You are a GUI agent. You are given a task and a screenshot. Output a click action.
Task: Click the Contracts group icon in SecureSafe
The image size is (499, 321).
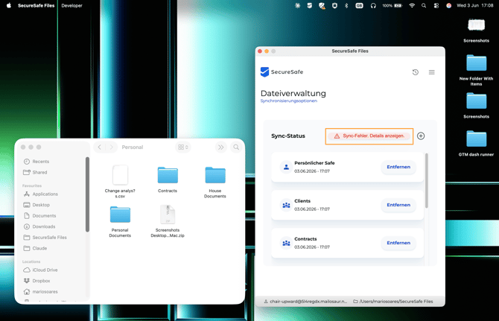point(286,243)
